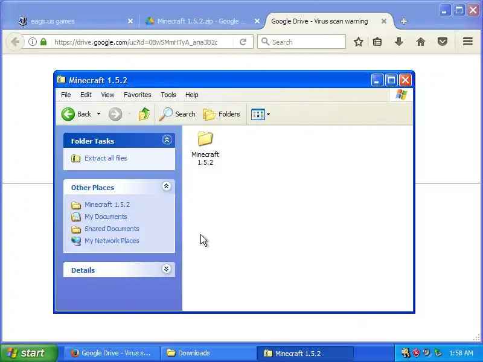The image size is (483, 362).
Task: Switch to Minecraft 1.5.2.zip Google Drive tab
Action: (202, 21)
